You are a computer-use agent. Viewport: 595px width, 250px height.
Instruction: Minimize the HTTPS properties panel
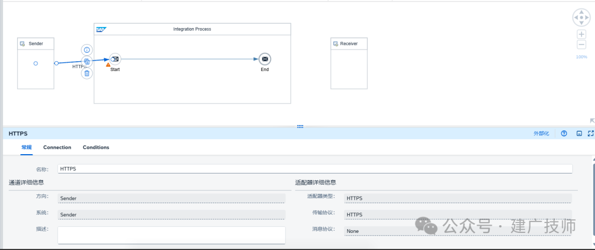pos(579,134)
